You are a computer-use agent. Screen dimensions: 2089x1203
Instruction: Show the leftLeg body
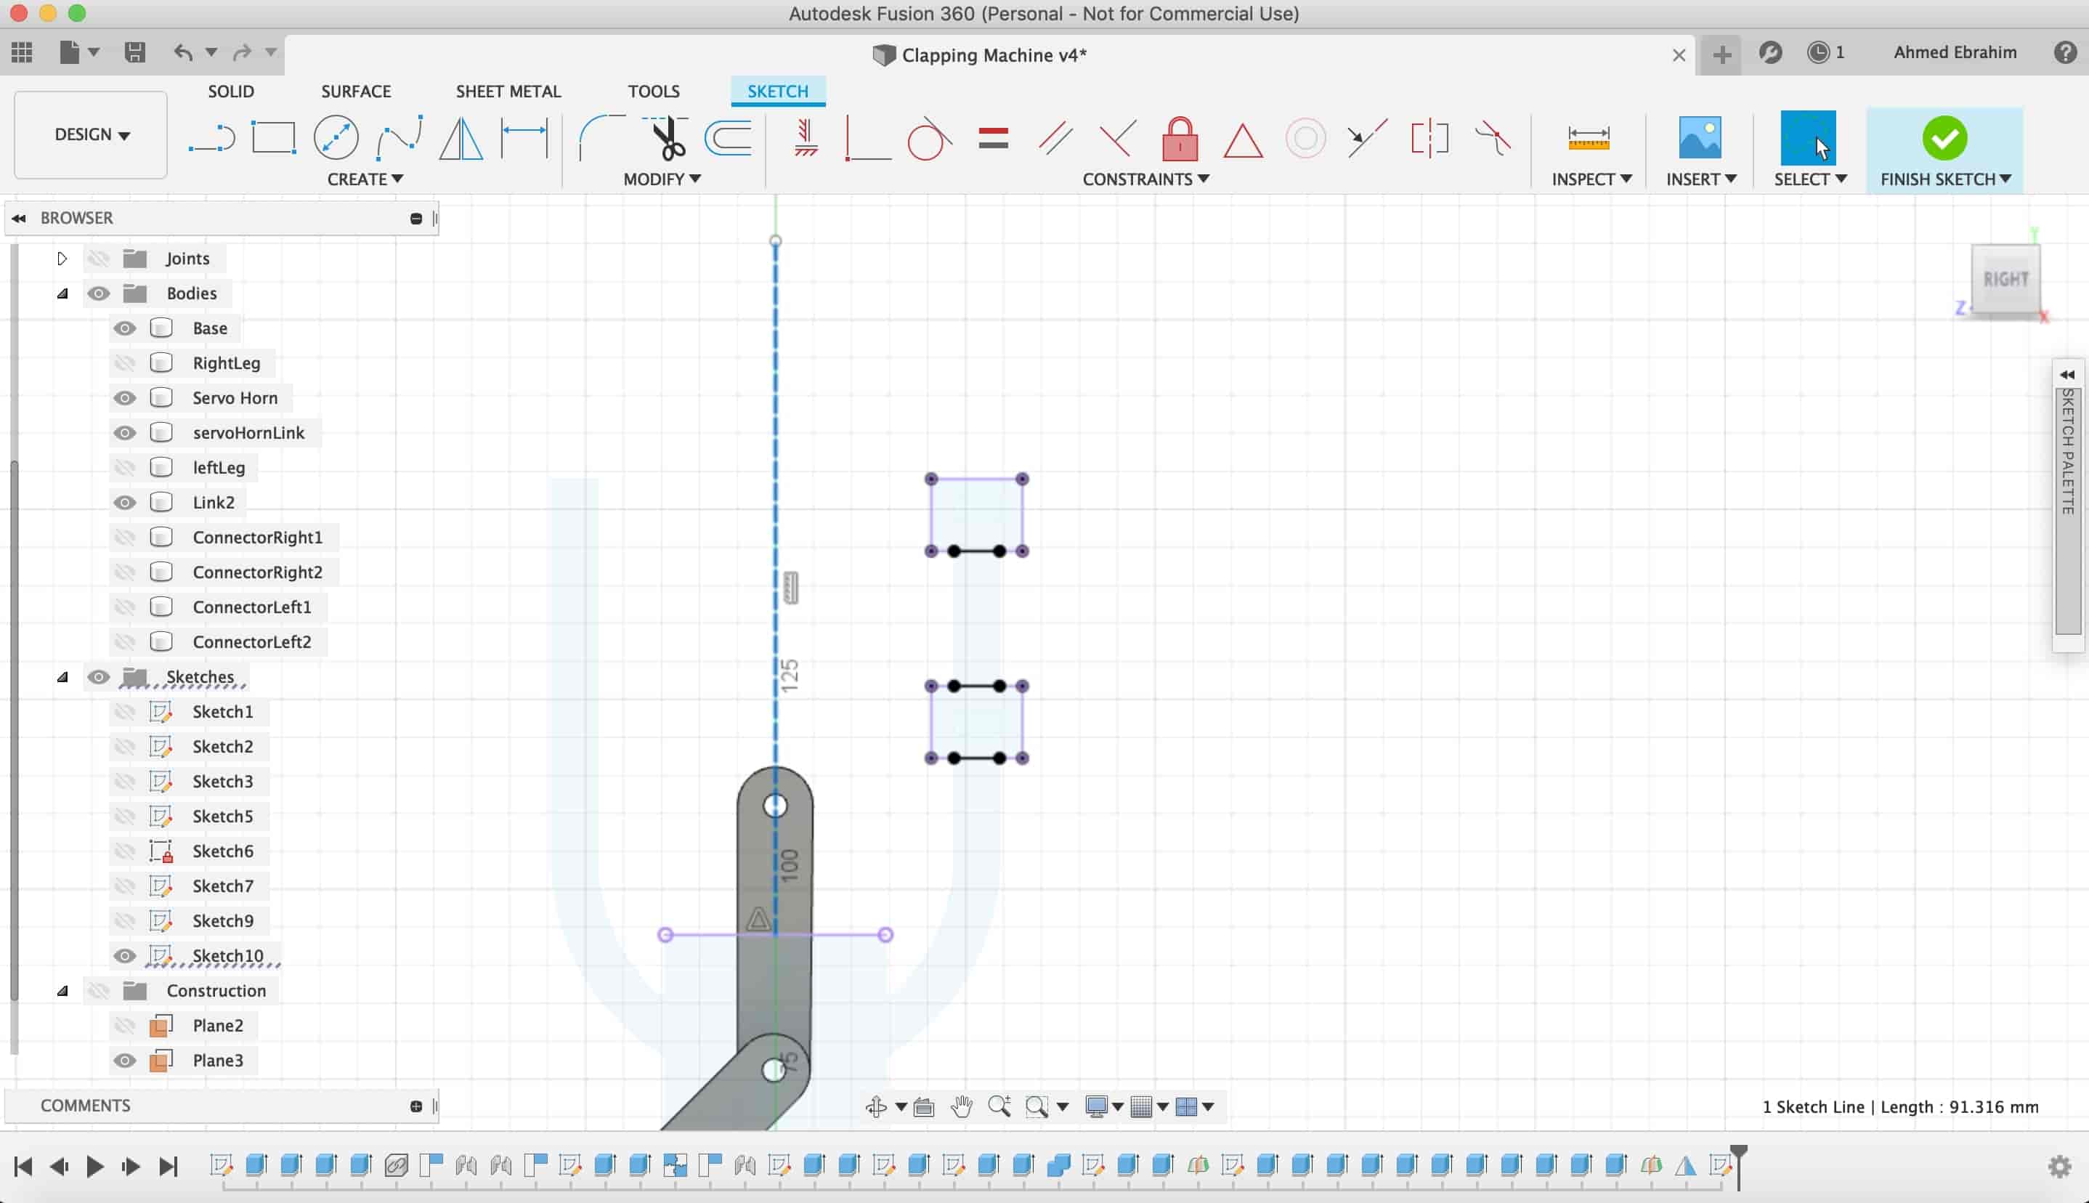[124, 467]
